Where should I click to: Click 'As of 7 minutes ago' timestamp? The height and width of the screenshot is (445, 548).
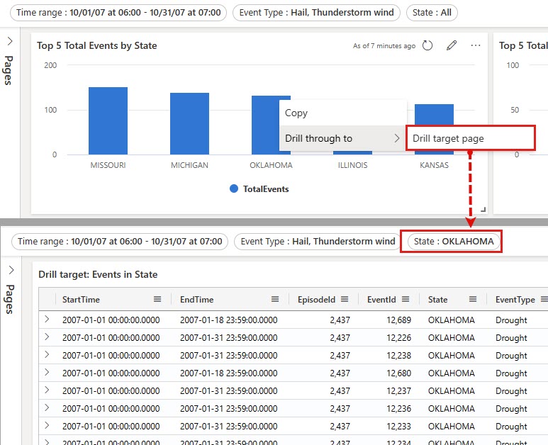[384, 46]
